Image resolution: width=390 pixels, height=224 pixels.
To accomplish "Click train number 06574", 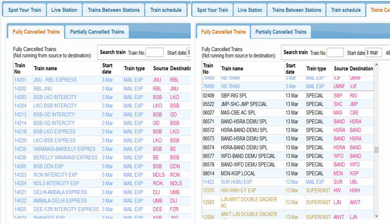I will [208, 148].
